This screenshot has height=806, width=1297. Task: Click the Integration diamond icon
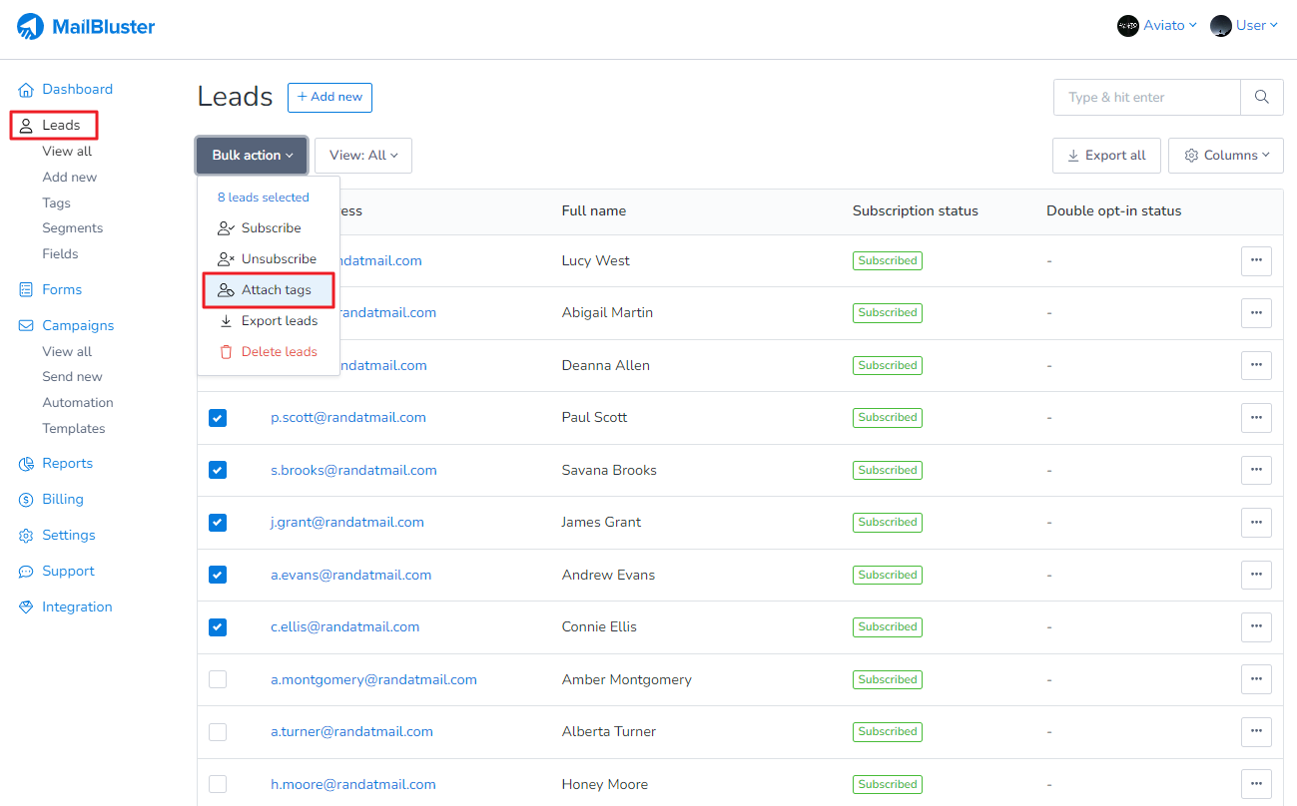tap(26, 607)
